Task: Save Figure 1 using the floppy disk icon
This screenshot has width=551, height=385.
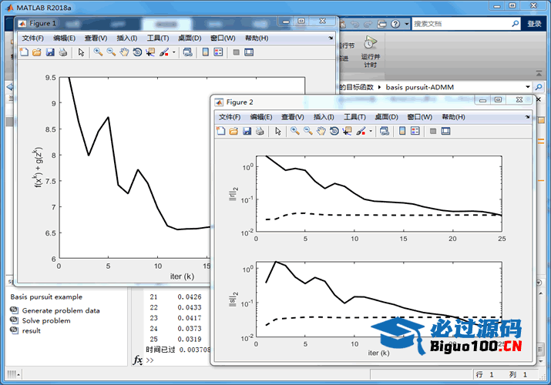Action: pos(50,52)
